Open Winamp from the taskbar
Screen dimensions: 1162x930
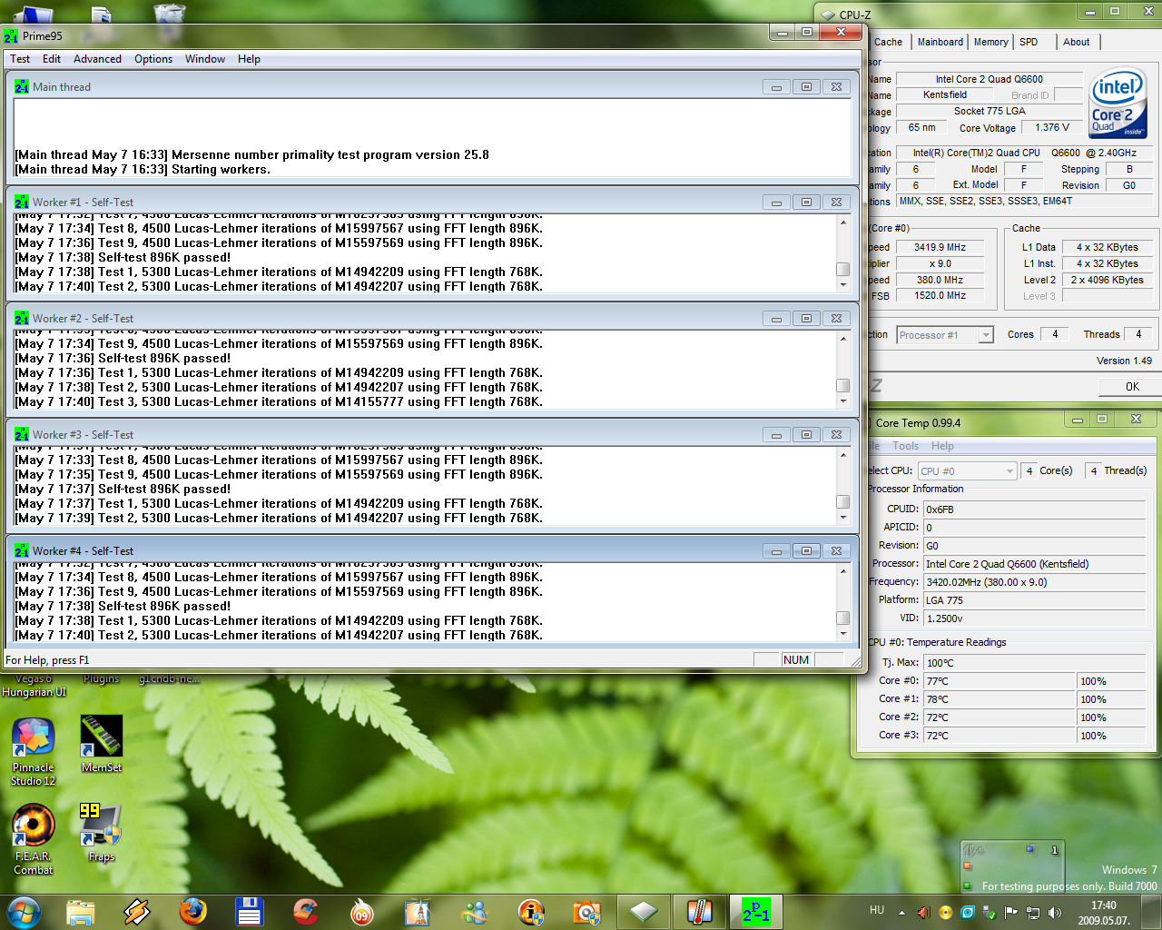click(x=136, y=912)
